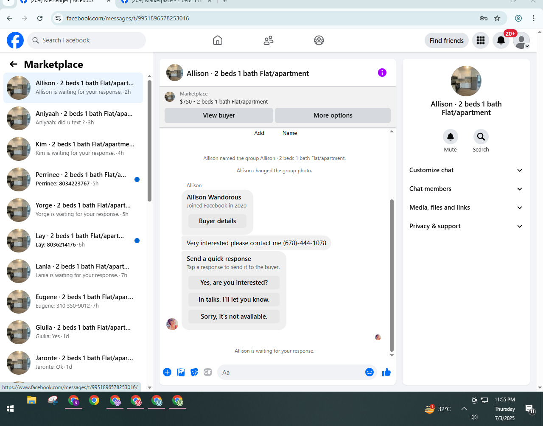Open the Chrome tab search dropdown

point(8,2)
